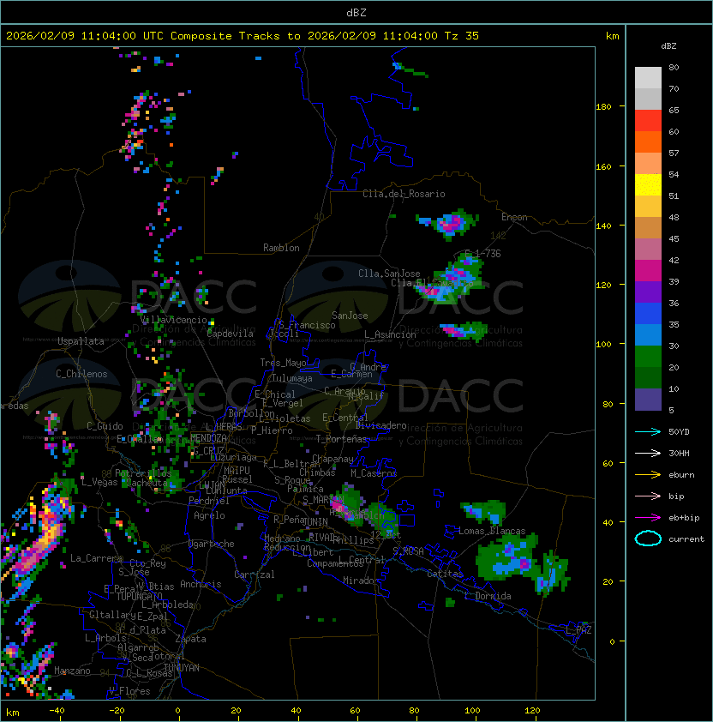
Task: Pick the slate 5-10 dBZ swatch
Action: tap(648, 400)
